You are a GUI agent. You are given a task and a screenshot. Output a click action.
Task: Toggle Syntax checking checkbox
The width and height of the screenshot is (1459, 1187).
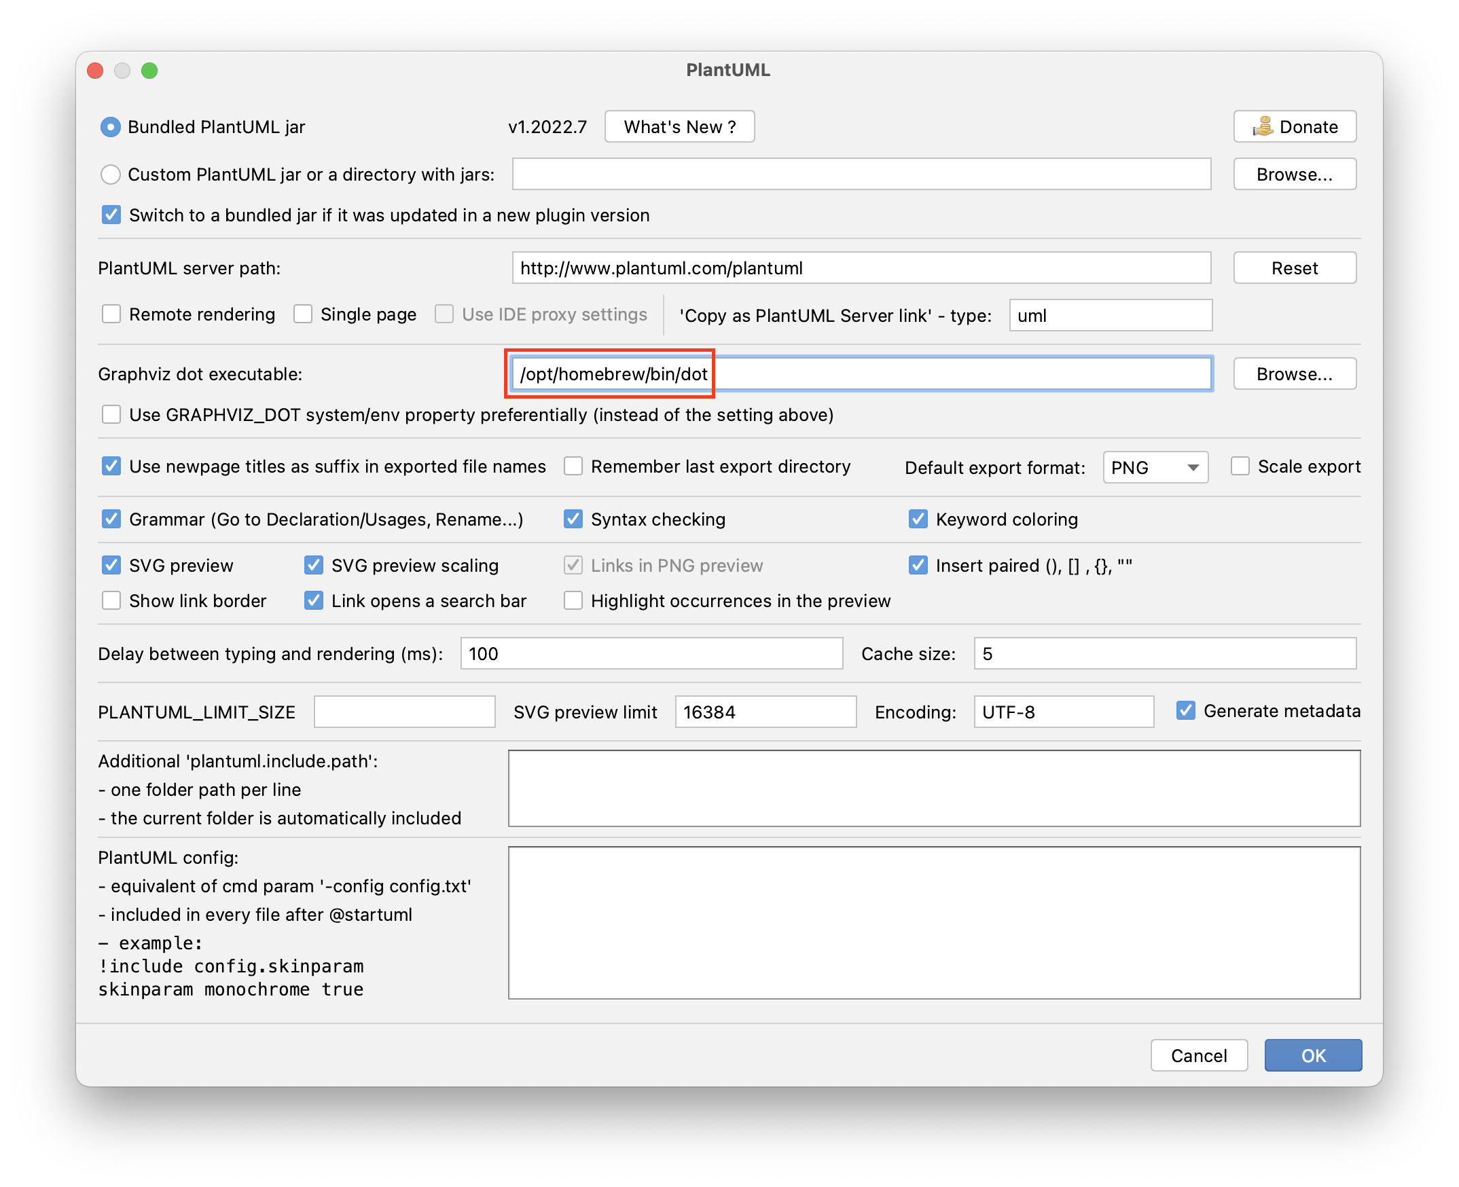(x=573, y=519)
